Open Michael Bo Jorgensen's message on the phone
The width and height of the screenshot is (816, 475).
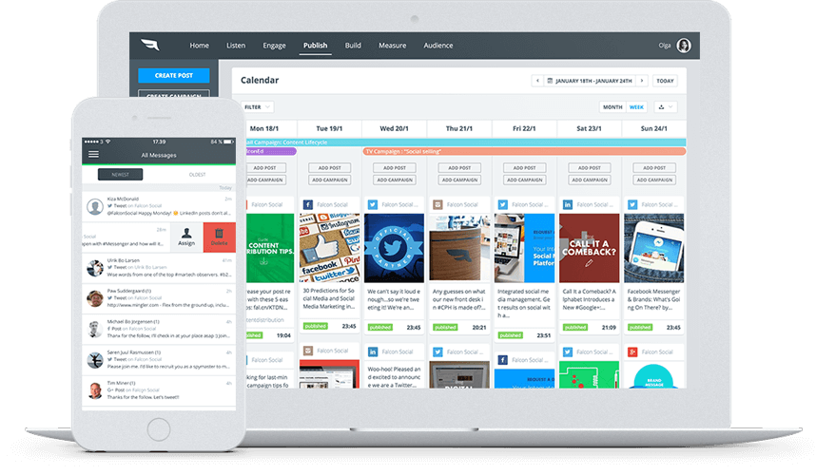coord(159,330)
